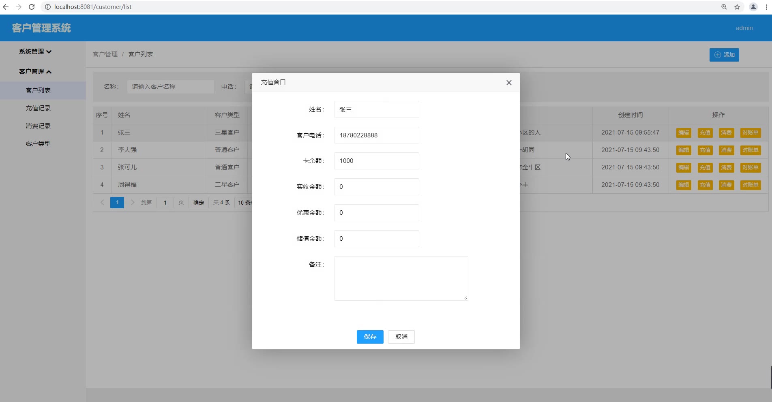Click the site info icon in address bar
The image size is (772, 402).
[47, 7]
